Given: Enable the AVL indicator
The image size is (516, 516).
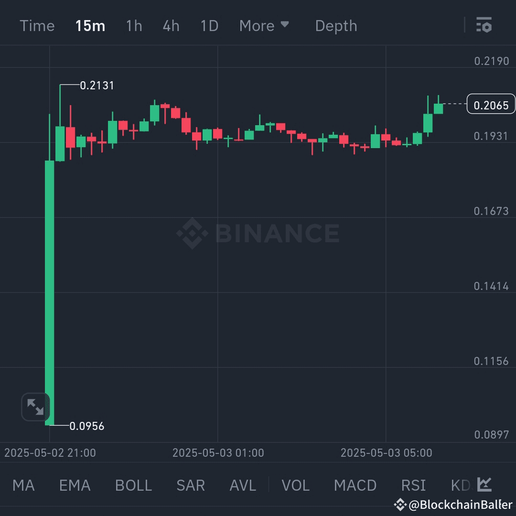Looking at the screenshot, I should point(243,485).
